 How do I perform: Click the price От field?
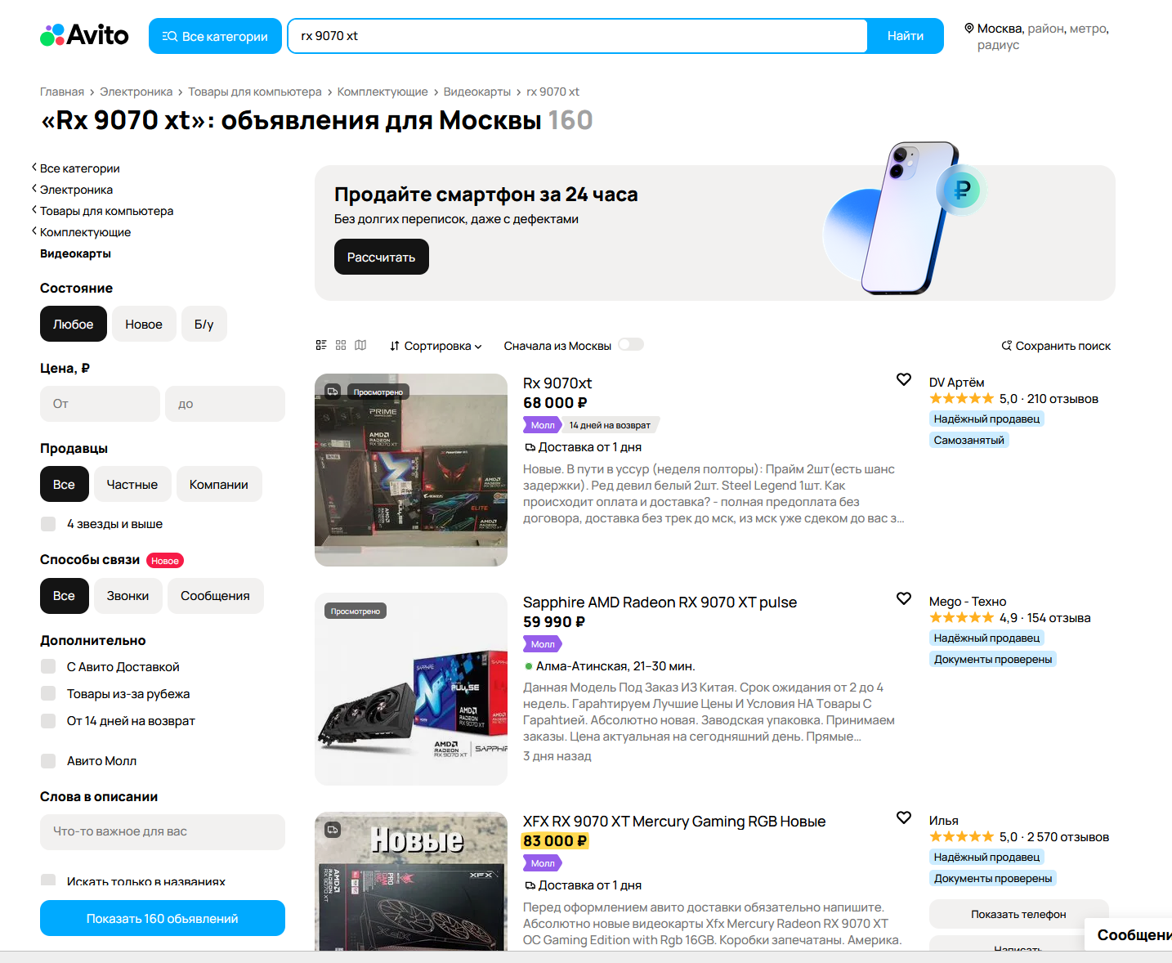click(x=100, y=404)
